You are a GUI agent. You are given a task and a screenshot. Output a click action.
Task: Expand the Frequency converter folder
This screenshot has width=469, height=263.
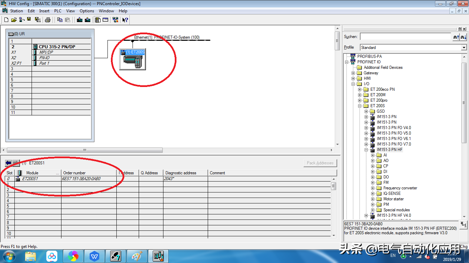tap(373, 188)
